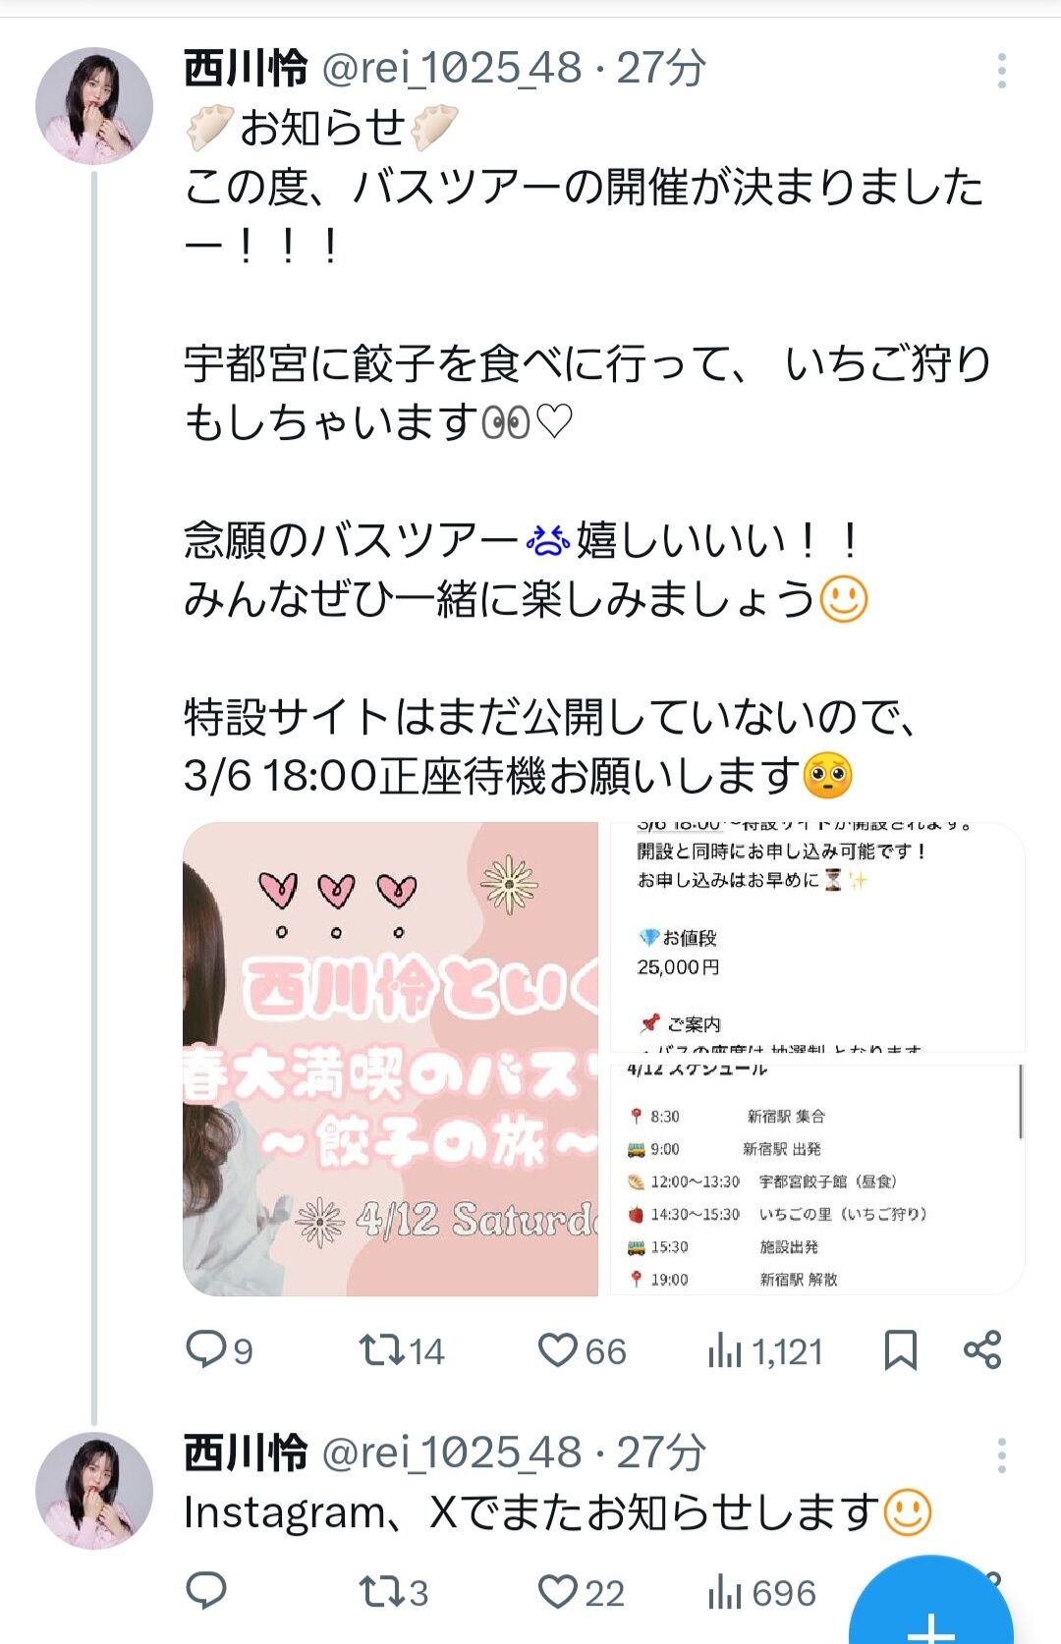Open more options menu on second tweet
The height and width of the screenshot is (1644, 1061).
point(1001,1454)
